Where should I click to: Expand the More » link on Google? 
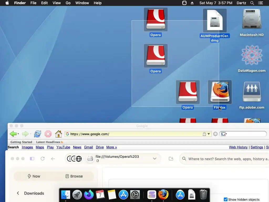(111, 147)
